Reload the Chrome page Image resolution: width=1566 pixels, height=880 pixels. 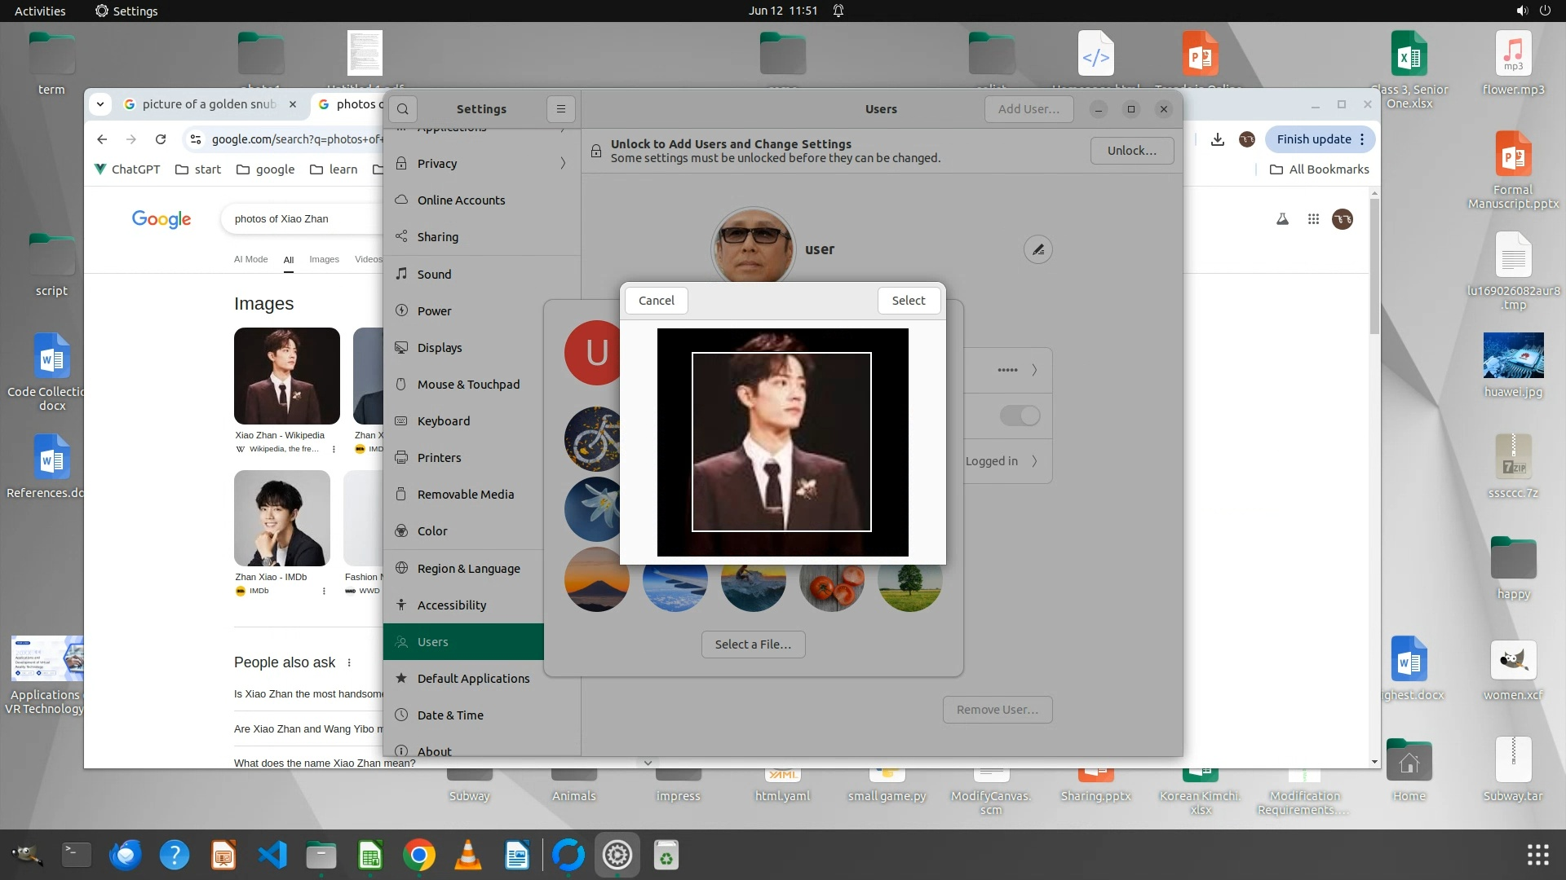tap(161, 139)
